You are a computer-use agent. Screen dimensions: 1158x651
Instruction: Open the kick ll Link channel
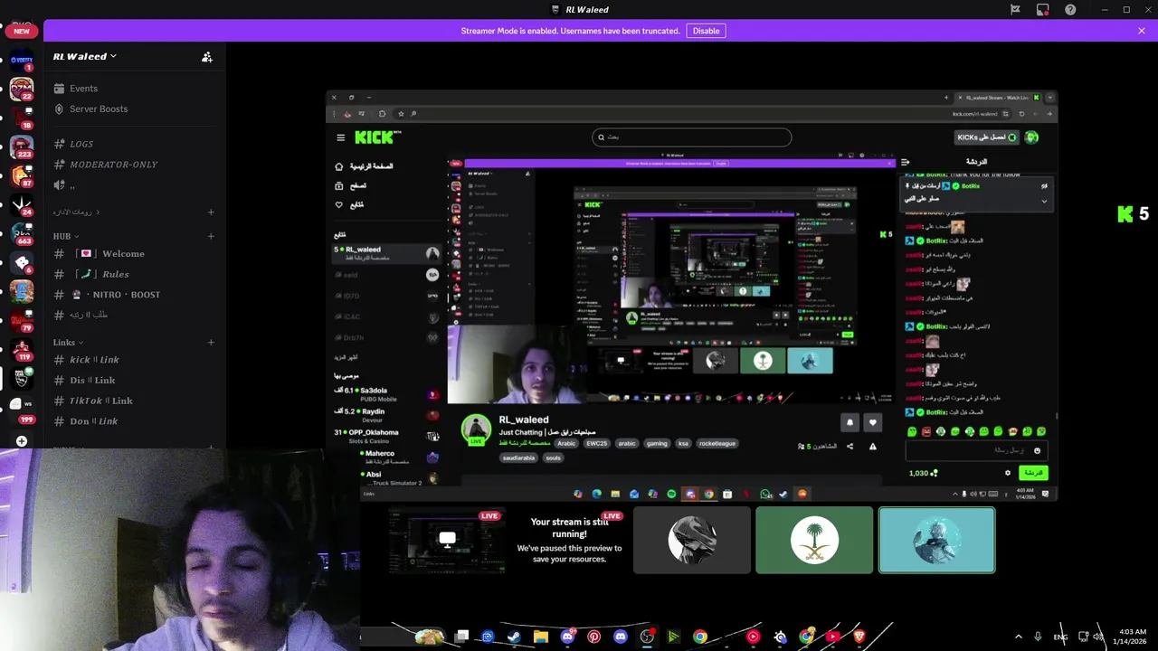point(134,360)
